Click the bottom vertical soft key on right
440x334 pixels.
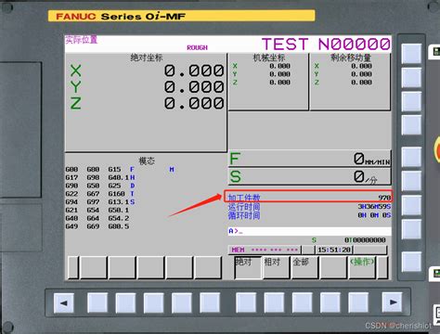click(411, 262)
